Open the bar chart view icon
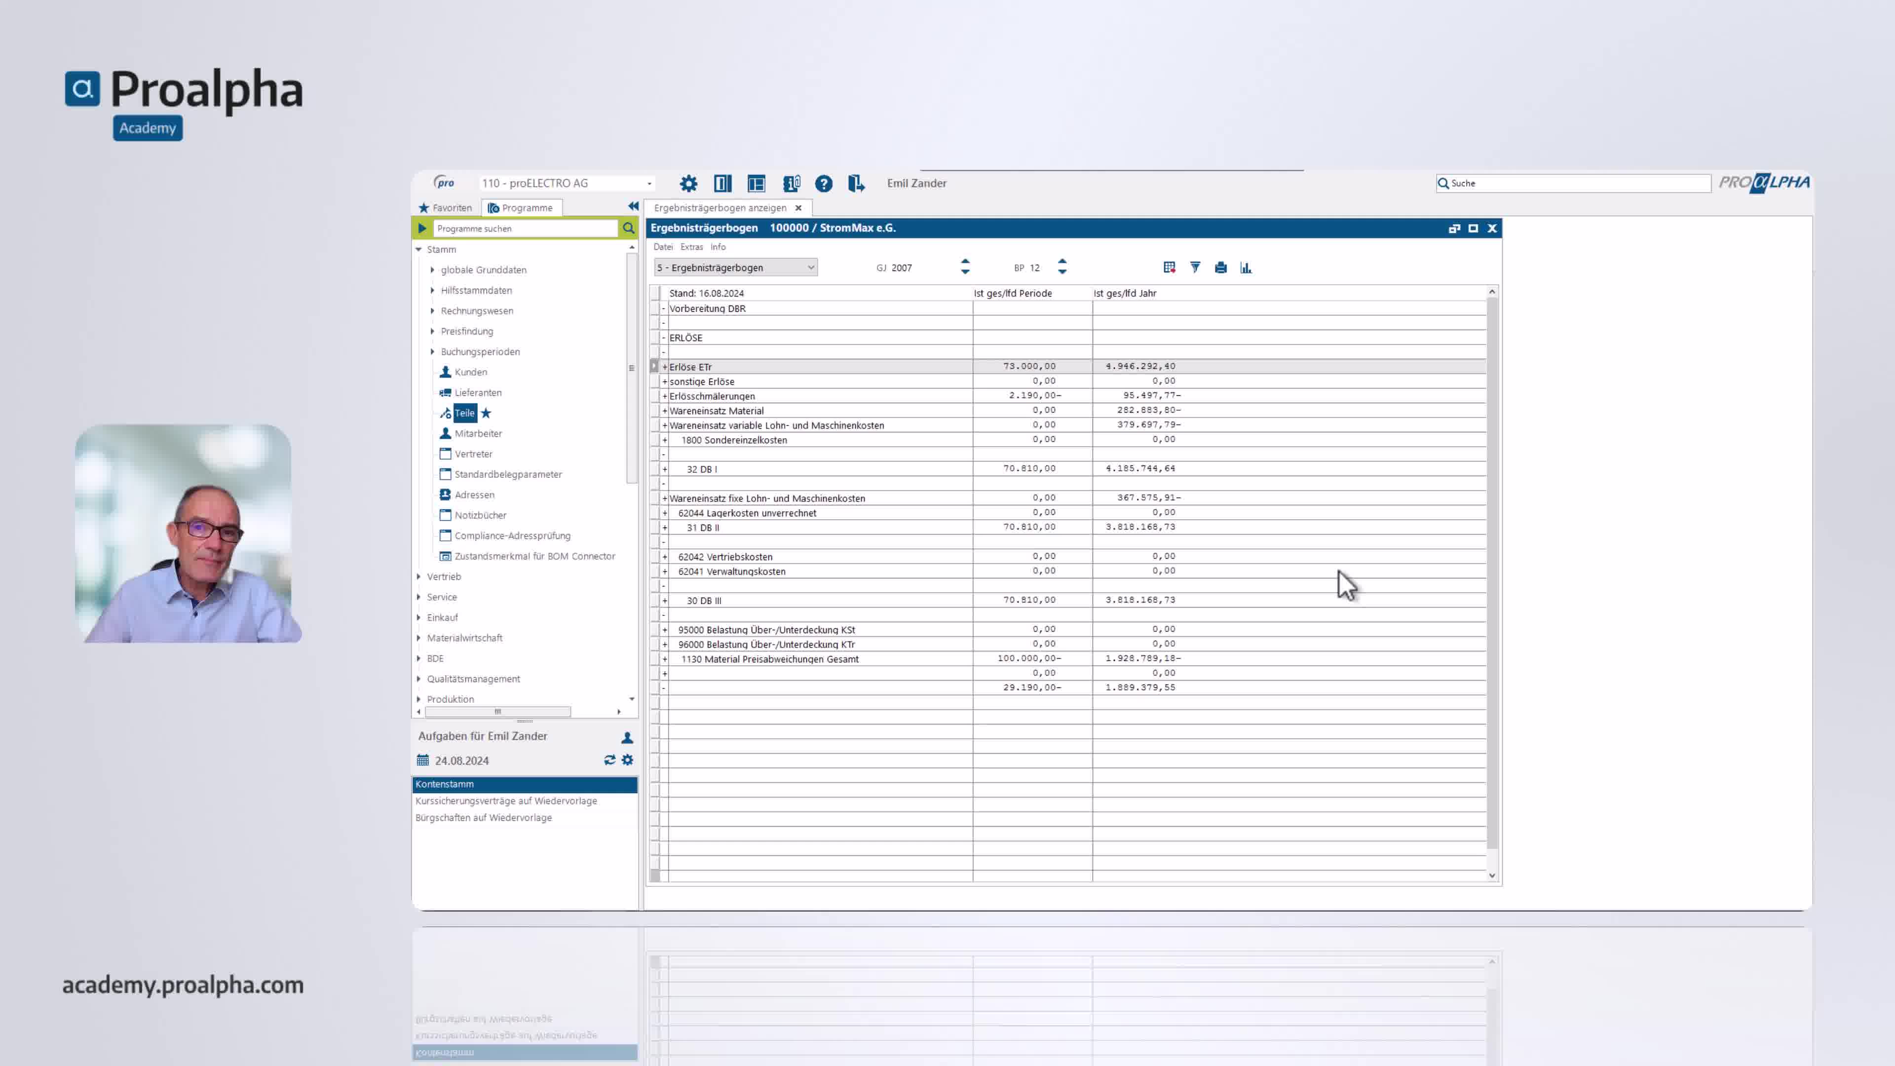Viewport: 1895px width, 1066px height. [x=1246, y=267]
